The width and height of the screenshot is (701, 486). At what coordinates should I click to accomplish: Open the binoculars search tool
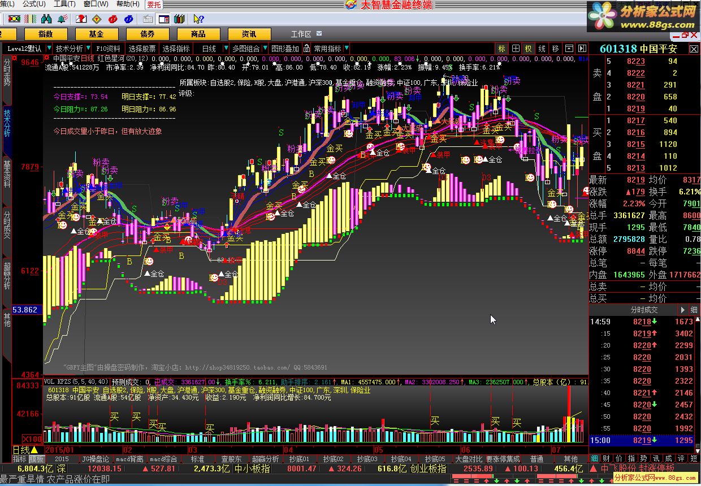click(x=46, y=19)
